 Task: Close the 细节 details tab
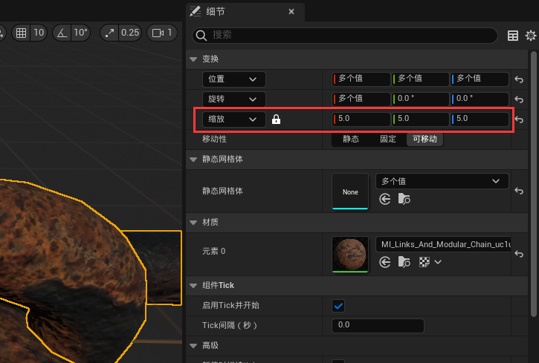[291, 12]
